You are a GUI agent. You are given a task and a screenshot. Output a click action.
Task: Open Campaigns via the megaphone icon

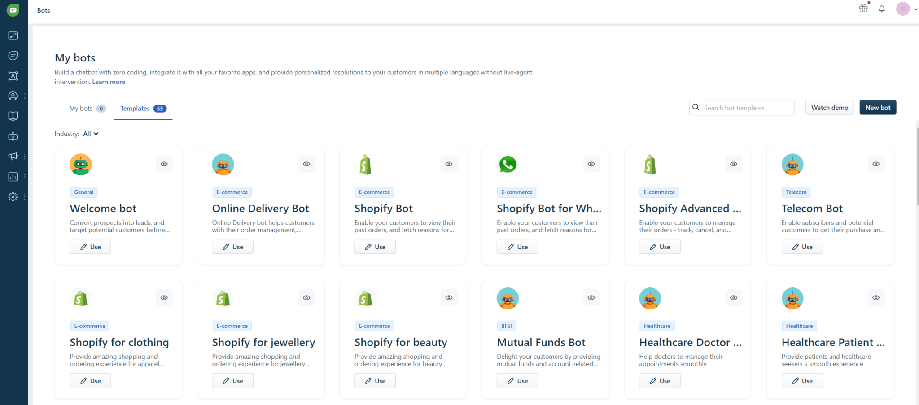click(13, 156)
